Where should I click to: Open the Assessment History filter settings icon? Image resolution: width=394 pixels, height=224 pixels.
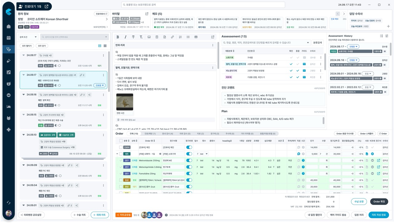pyautogui.click(x=387, y=36)
